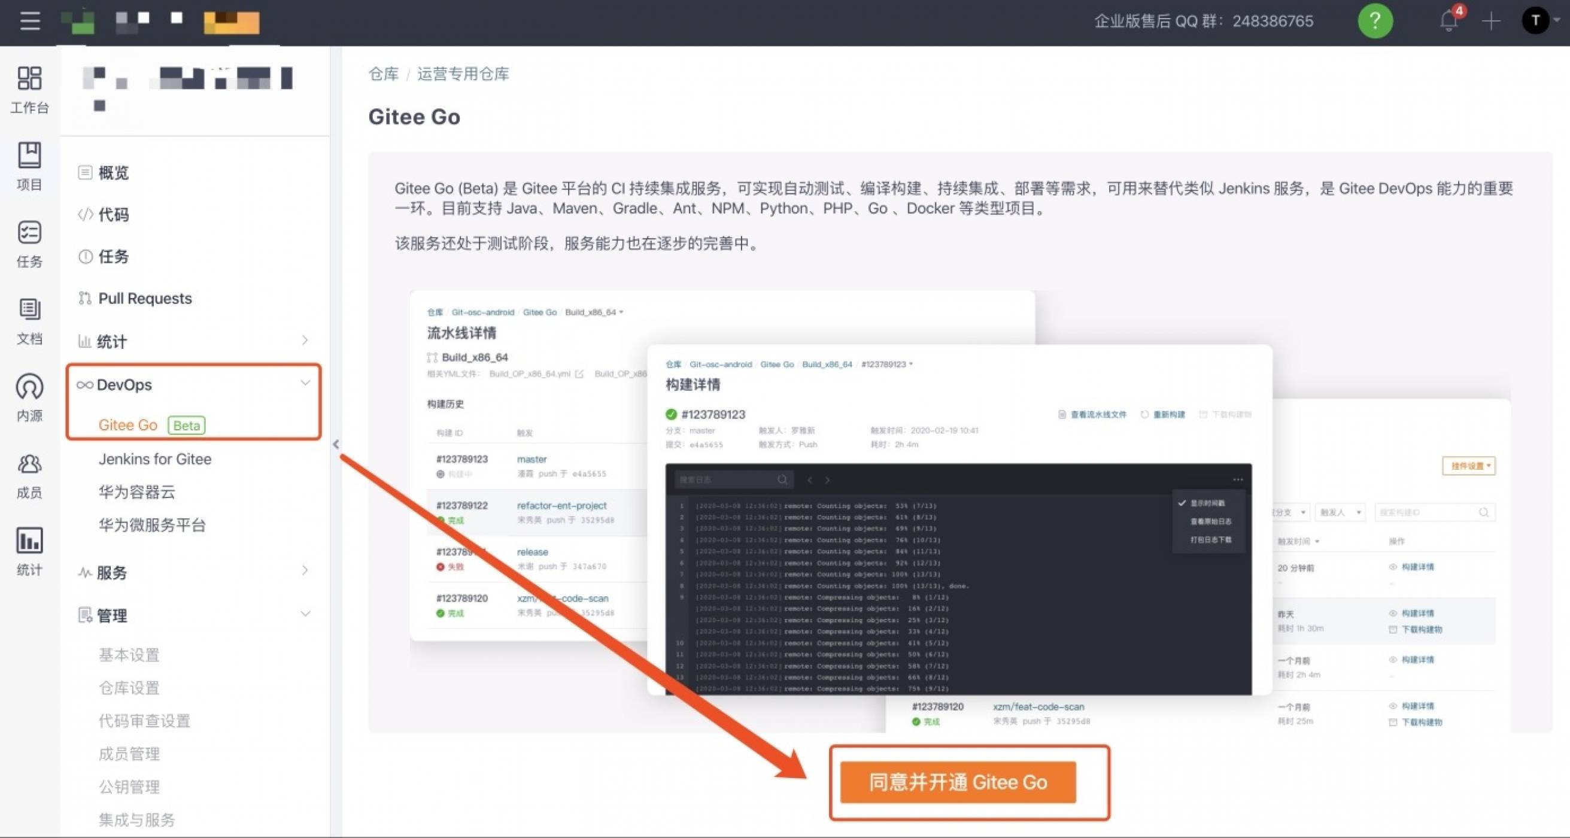Viewport: 1570px width, 838px height.
Task: Open the 代码 code menu item
Action: pyautogui.click(x=114, y=214)
